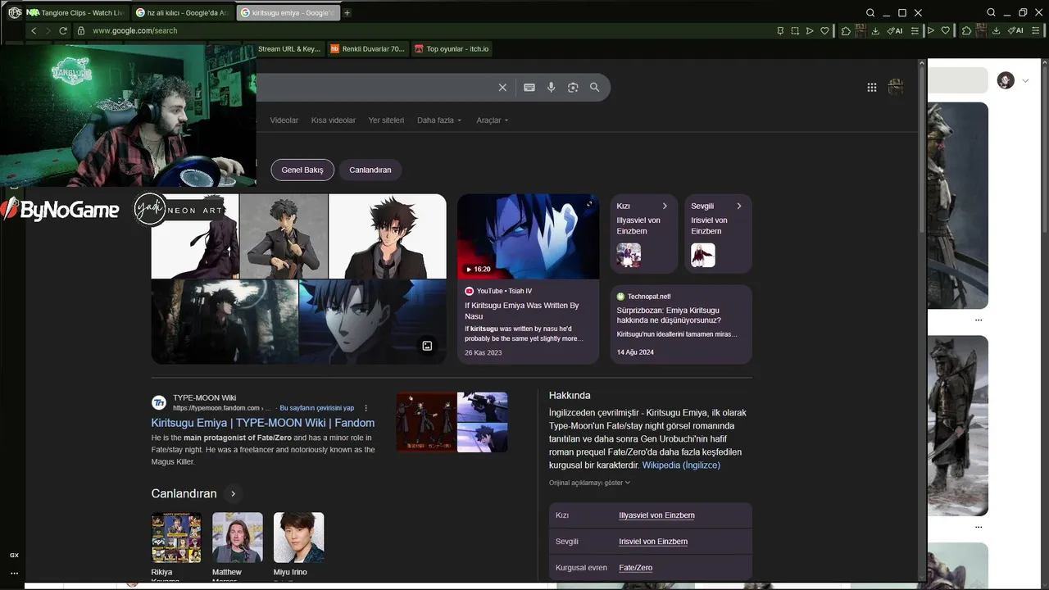Image resolution: width=1049 pixels, height=590 pixels.
Task: Open the AI assistant in front window toolbar
Action: point(895,30)
